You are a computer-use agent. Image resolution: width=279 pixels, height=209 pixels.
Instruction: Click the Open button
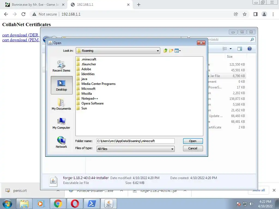tap(193, 141)
